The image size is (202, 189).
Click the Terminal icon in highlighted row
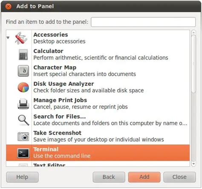[23, 153]
